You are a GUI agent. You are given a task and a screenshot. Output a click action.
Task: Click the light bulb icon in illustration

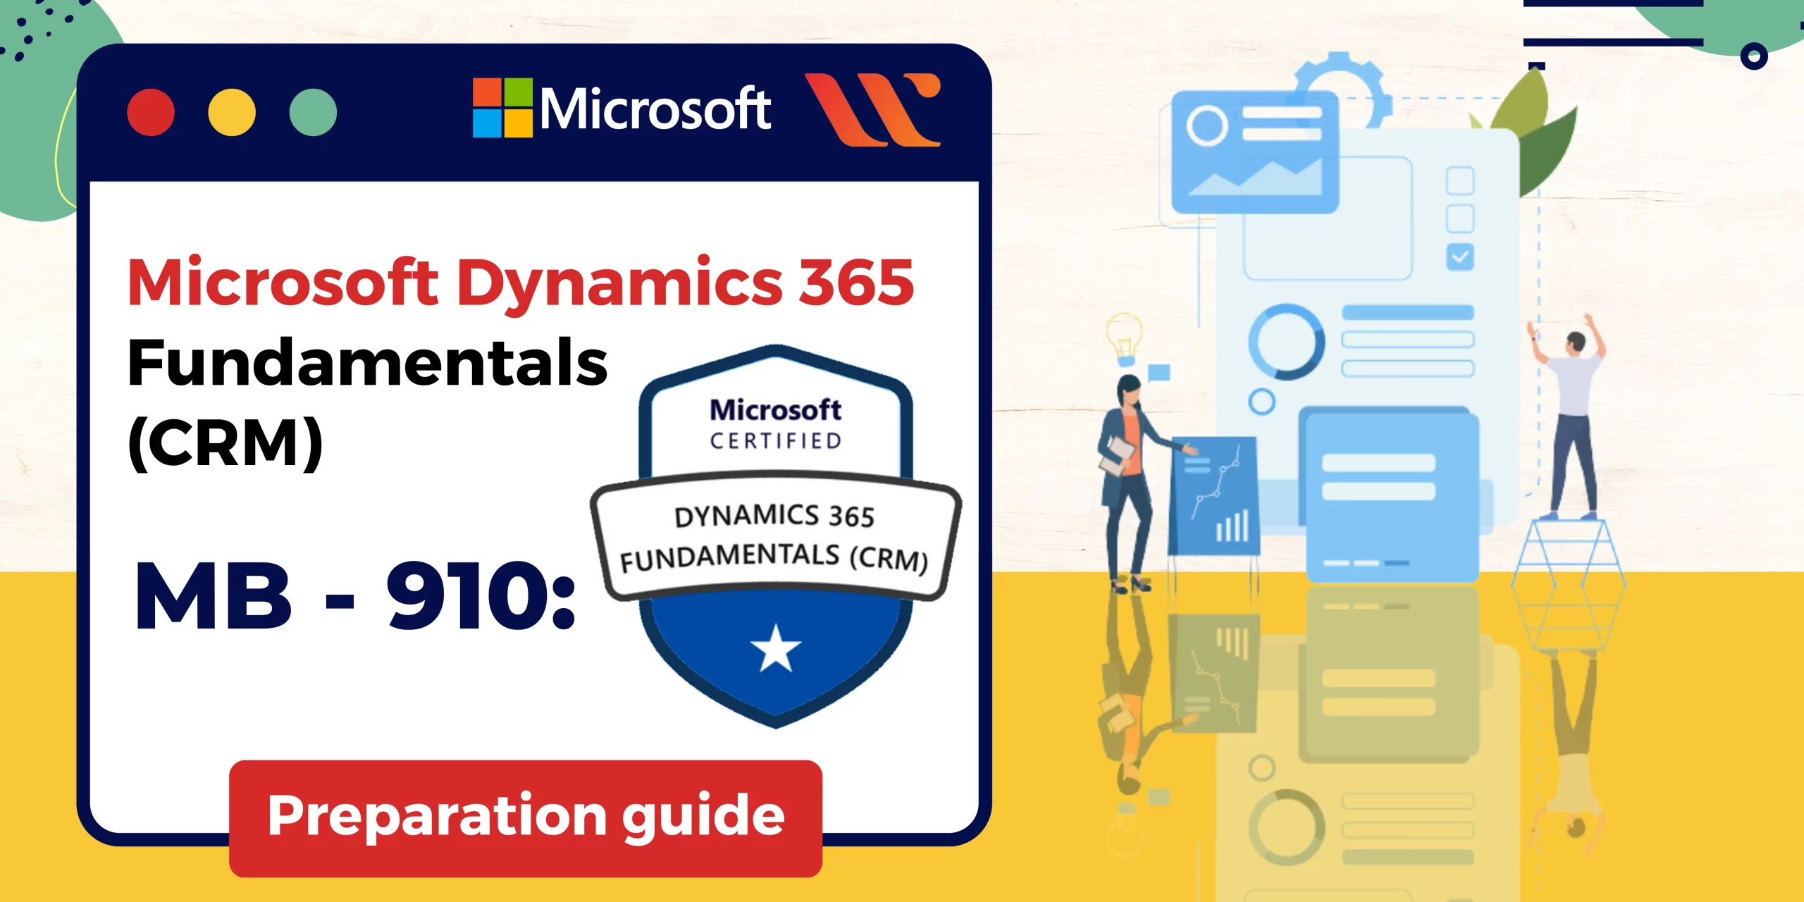[x=1123, y=340]
